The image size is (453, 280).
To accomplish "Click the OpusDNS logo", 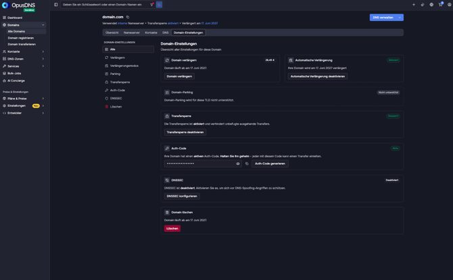I will pyautogui.click(x=19, y=5).
